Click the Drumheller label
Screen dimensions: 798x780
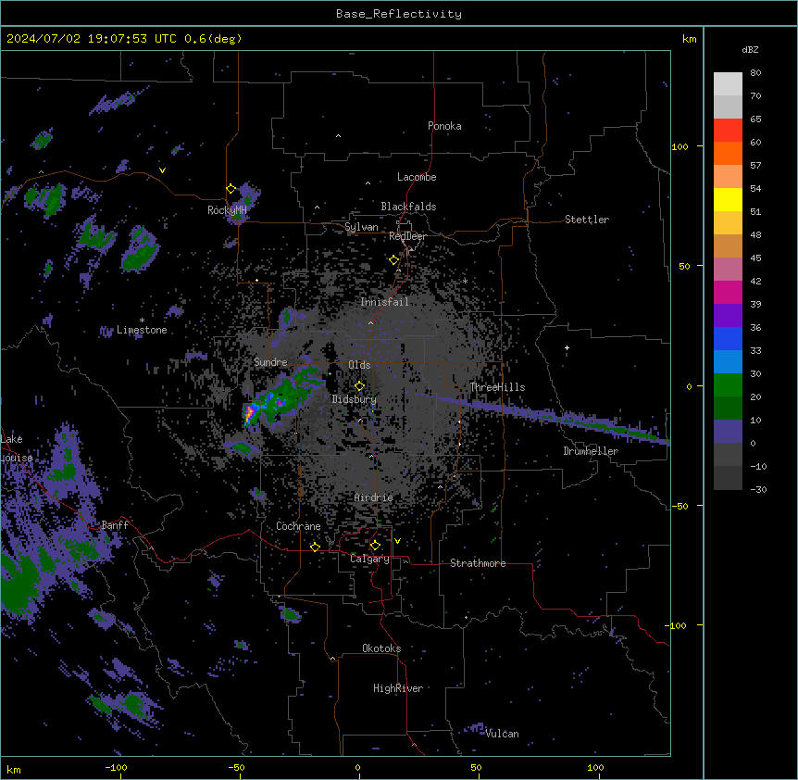[591, 451]
